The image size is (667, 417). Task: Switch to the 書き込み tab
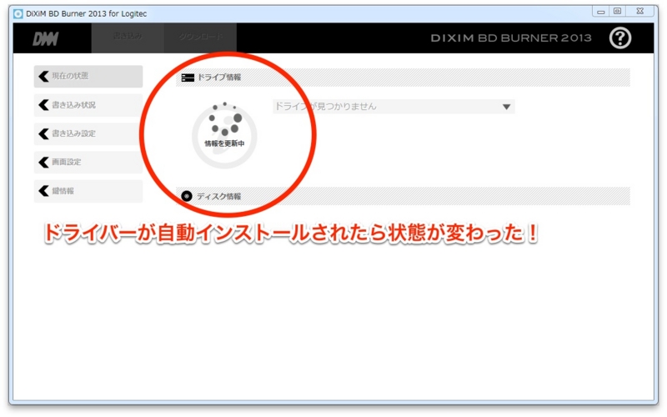[x=128, y=37]
